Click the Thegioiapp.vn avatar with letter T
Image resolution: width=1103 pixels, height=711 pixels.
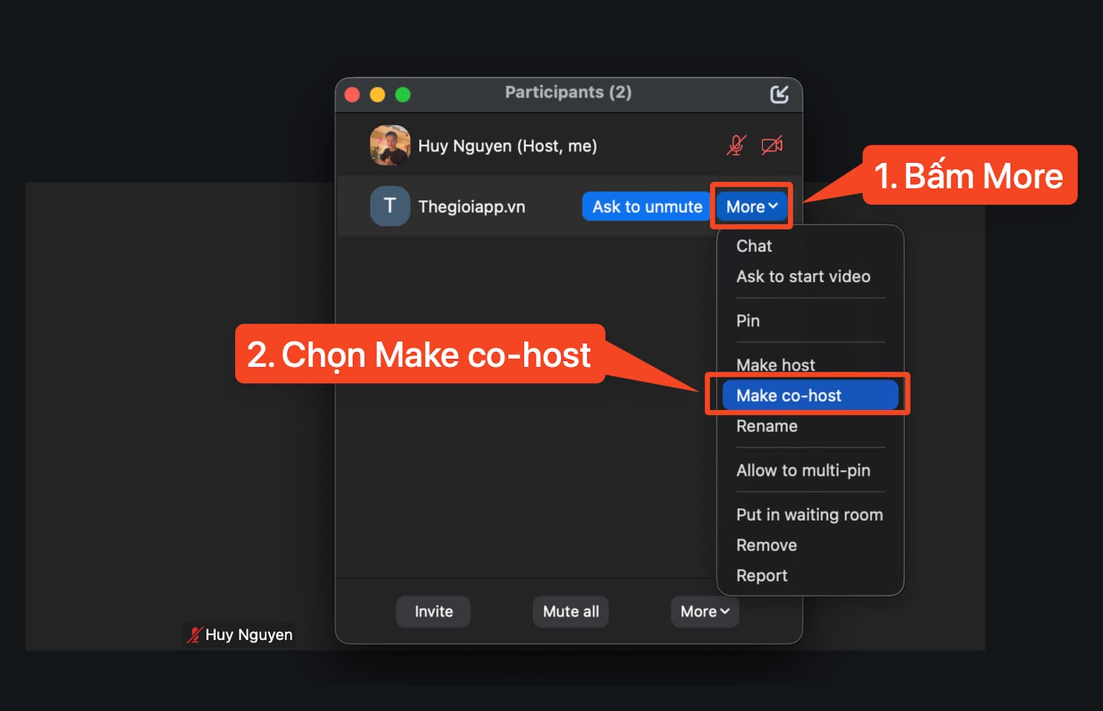coord(389,206)
